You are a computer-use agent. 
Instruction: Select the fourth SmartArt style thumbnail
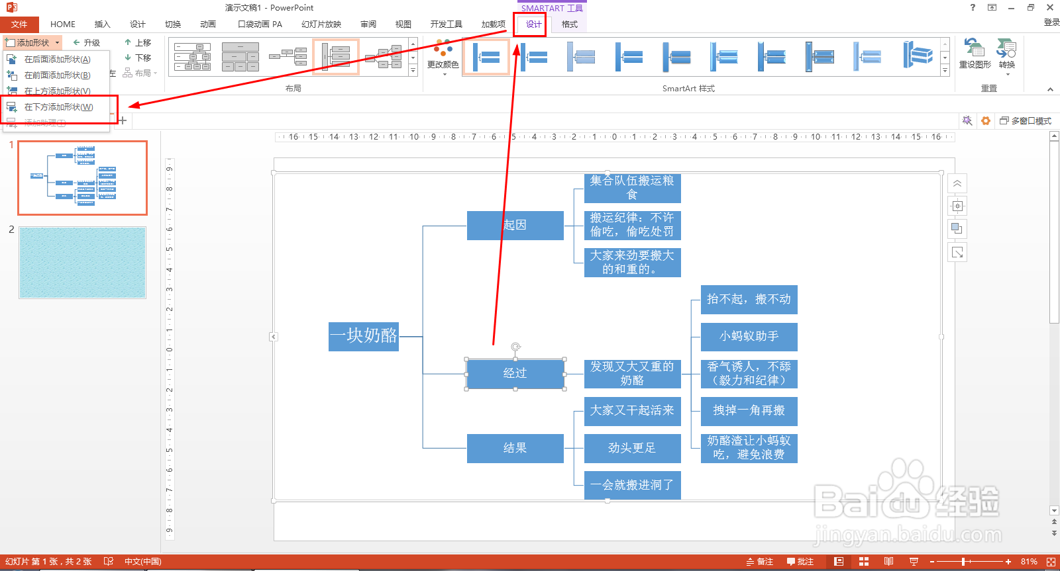(629, 57)
